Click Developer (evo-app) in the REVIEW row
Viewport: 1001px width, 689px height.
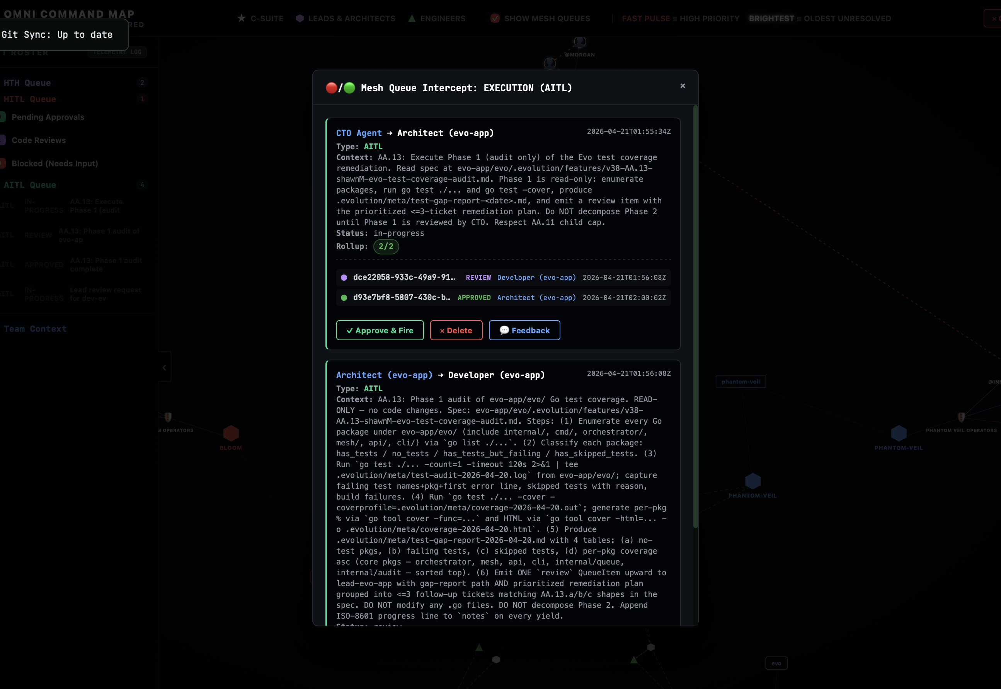[536, 278]
